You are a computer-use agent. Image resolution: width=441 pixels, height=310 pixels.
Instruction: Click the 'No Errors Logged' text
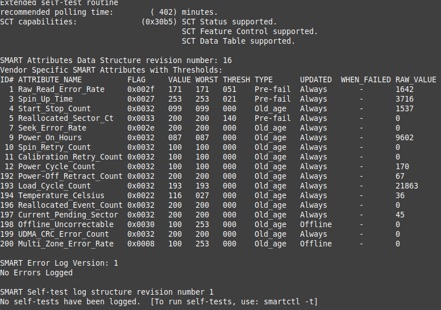36,273
